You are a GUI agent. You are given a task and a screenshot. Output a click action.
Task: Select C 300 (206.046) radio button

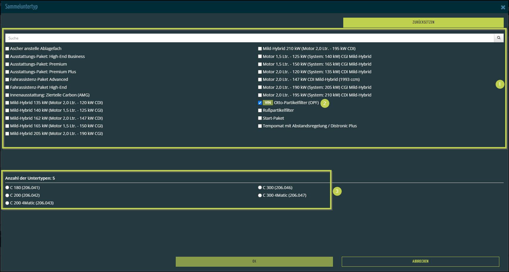click(260, 188)
